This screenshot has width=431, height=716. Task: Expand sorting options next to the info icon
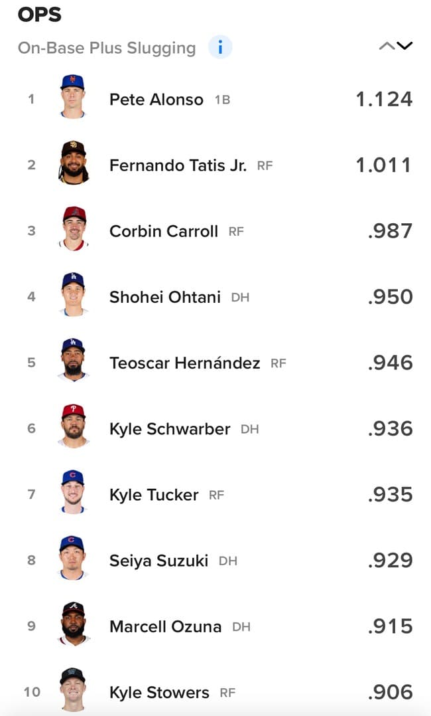coord(395,46)
